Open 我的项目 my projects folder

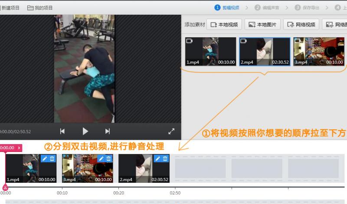(x=40, y=8)
